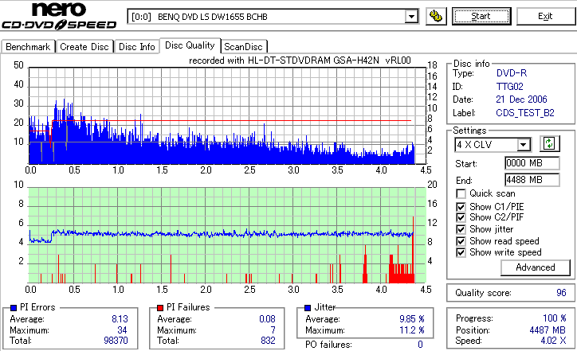
Task: Click the blue Jitter legend square
Action: point(308,308)
